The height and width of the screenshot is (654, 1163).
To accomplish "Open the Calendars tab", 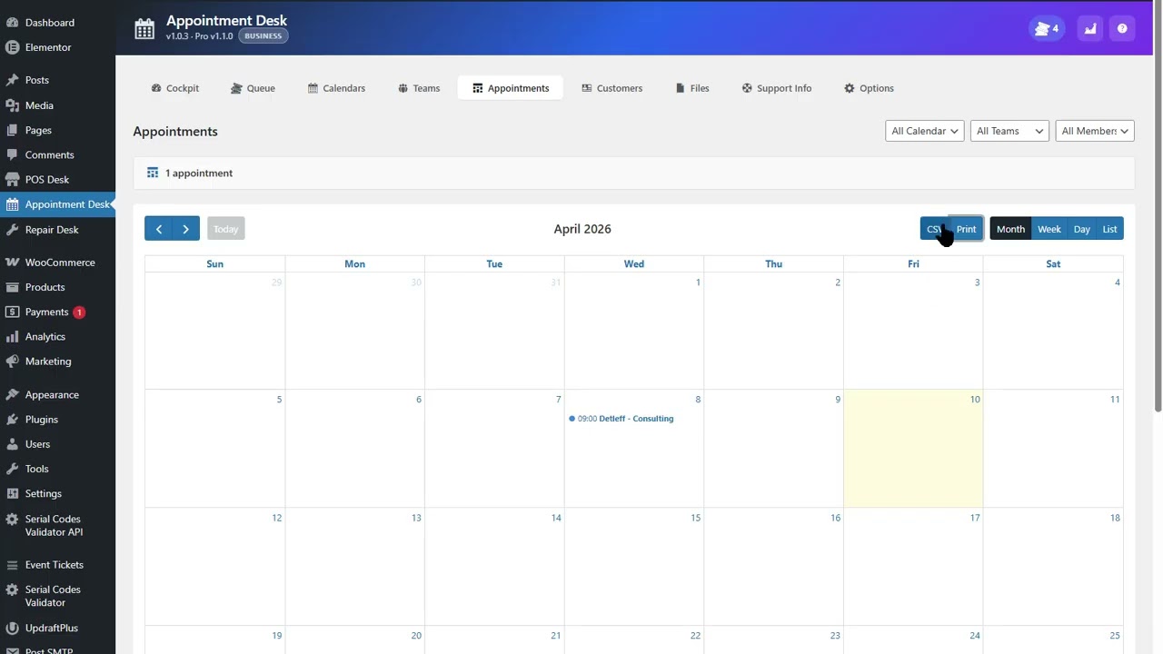I will pyautogui.click(x=336, y=88).
